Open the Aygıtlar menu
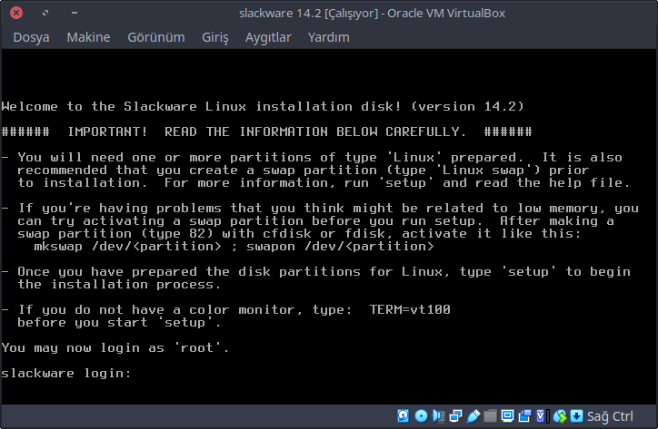Viewport: 658px width, 429px height. click(268, 37)
